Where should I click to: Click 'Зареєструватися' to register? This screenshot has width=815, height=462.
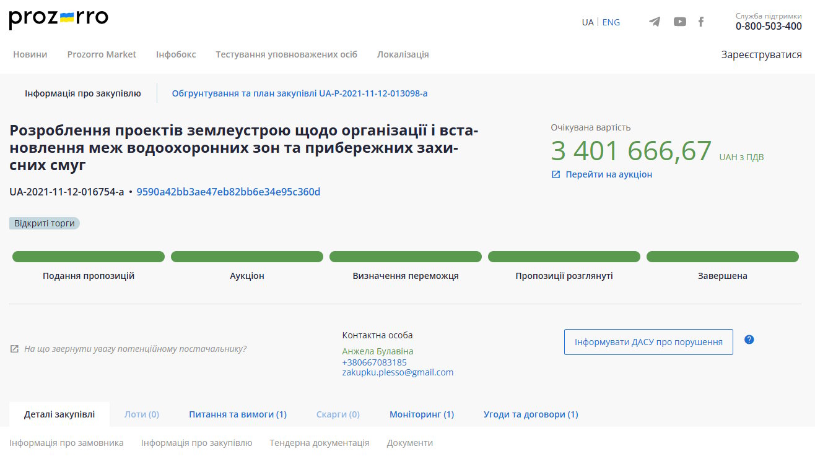pos(761,54)
